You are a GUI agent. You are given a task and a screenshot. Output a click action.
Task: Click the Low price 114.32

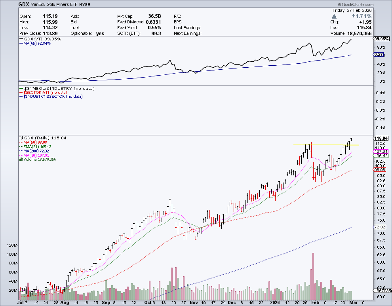coord(50,28)
